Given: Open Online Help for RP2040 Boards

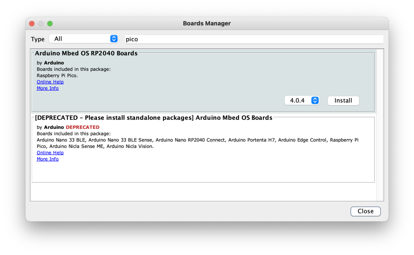Looking at the screenshot, I should coord(50,82).
